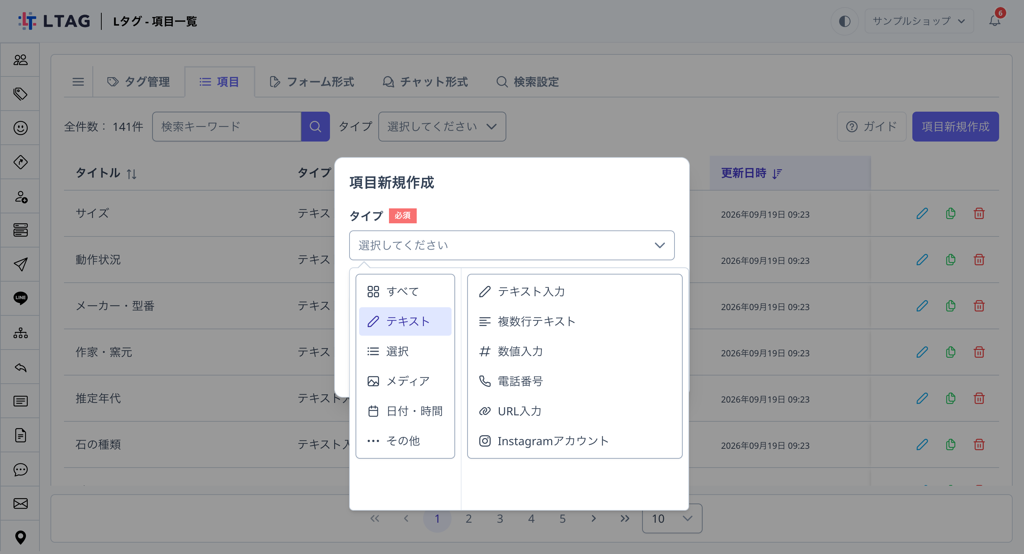The width and height of the screenshot is (1024, 554).
Task: Open the chat bubble sidebar icon
Action: pos(20,469)
